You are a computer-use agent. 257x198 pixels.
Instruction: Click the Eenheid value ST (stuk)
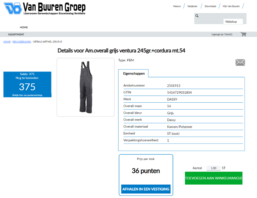173,133
